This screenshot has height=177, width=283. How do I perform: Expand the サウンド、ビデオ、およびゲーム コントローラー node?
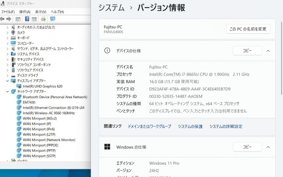click(x=7, y=49)
